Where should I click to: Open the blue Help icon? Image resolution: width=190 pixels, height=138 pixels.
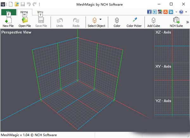click(x=181, y=12)
